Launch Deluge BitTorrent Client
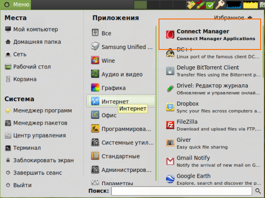The height and width of the screenshot is (198, 265). (x=170, y=71)
